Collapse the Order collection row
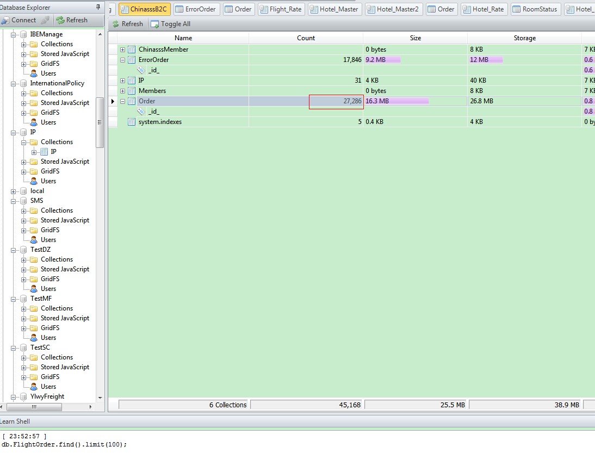 point(122,101)
